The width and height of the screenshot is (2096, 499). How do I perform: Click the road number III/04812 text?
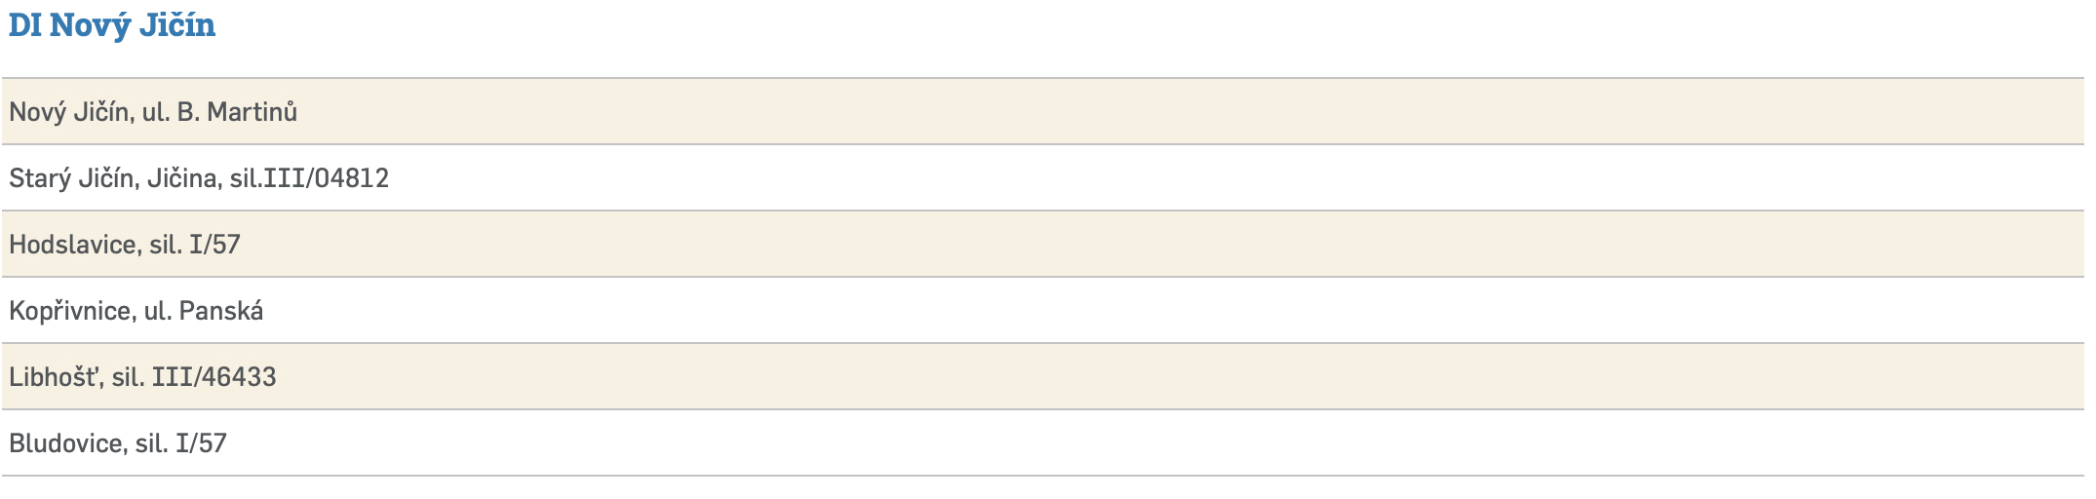pos(327,178)
